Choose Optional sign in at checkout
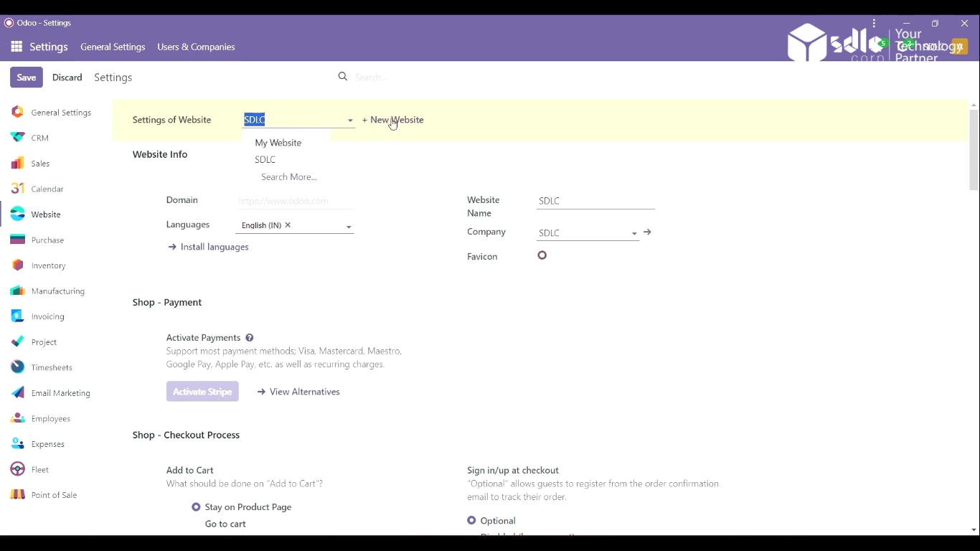980x551 pixels. (471, 521)
